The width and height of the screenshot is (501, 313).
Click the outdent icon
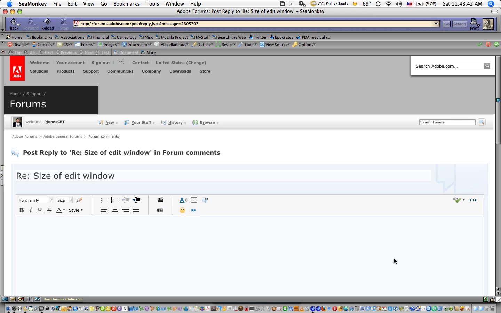[x=126, y=200]
